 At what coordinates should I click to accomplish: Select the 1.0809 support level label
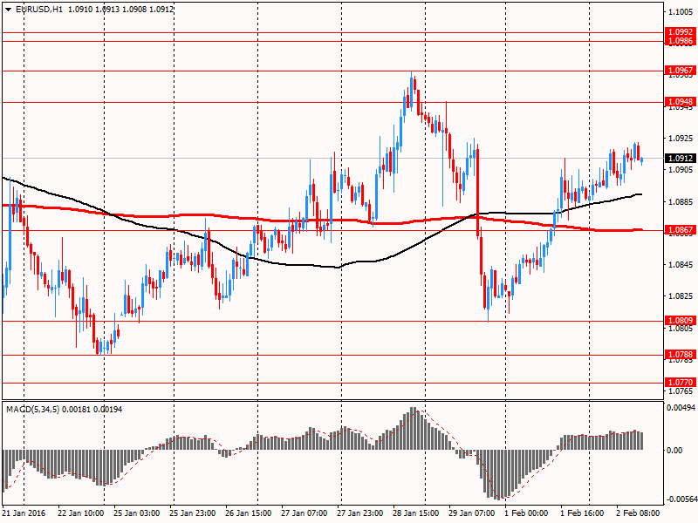pyautogui.click(x=681, y=321)
